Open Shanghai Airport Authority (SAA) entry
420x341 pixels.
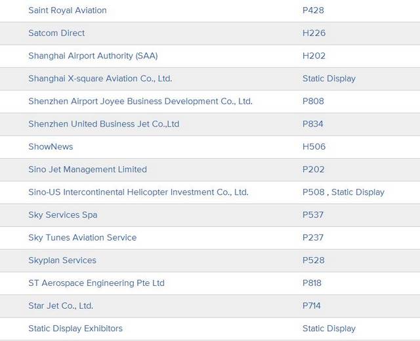[x=93, y=56]
